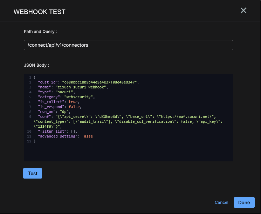This screenshot has width=261, height=214.
Task: Click the false value of advanced_setting
Action: 87,136
